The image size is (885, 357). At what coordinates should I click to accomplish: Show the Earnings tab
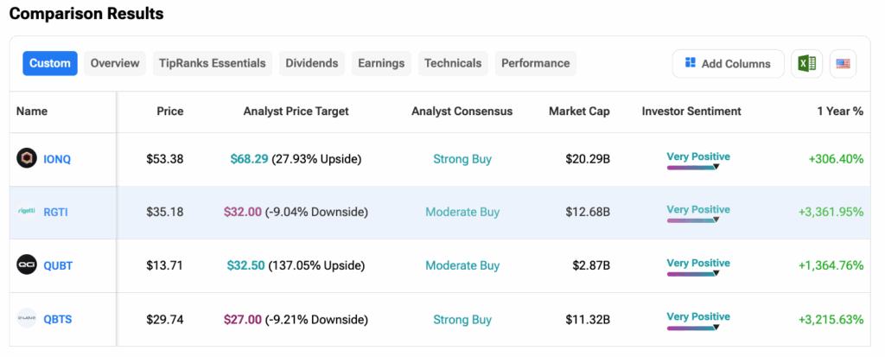point(381,63)
